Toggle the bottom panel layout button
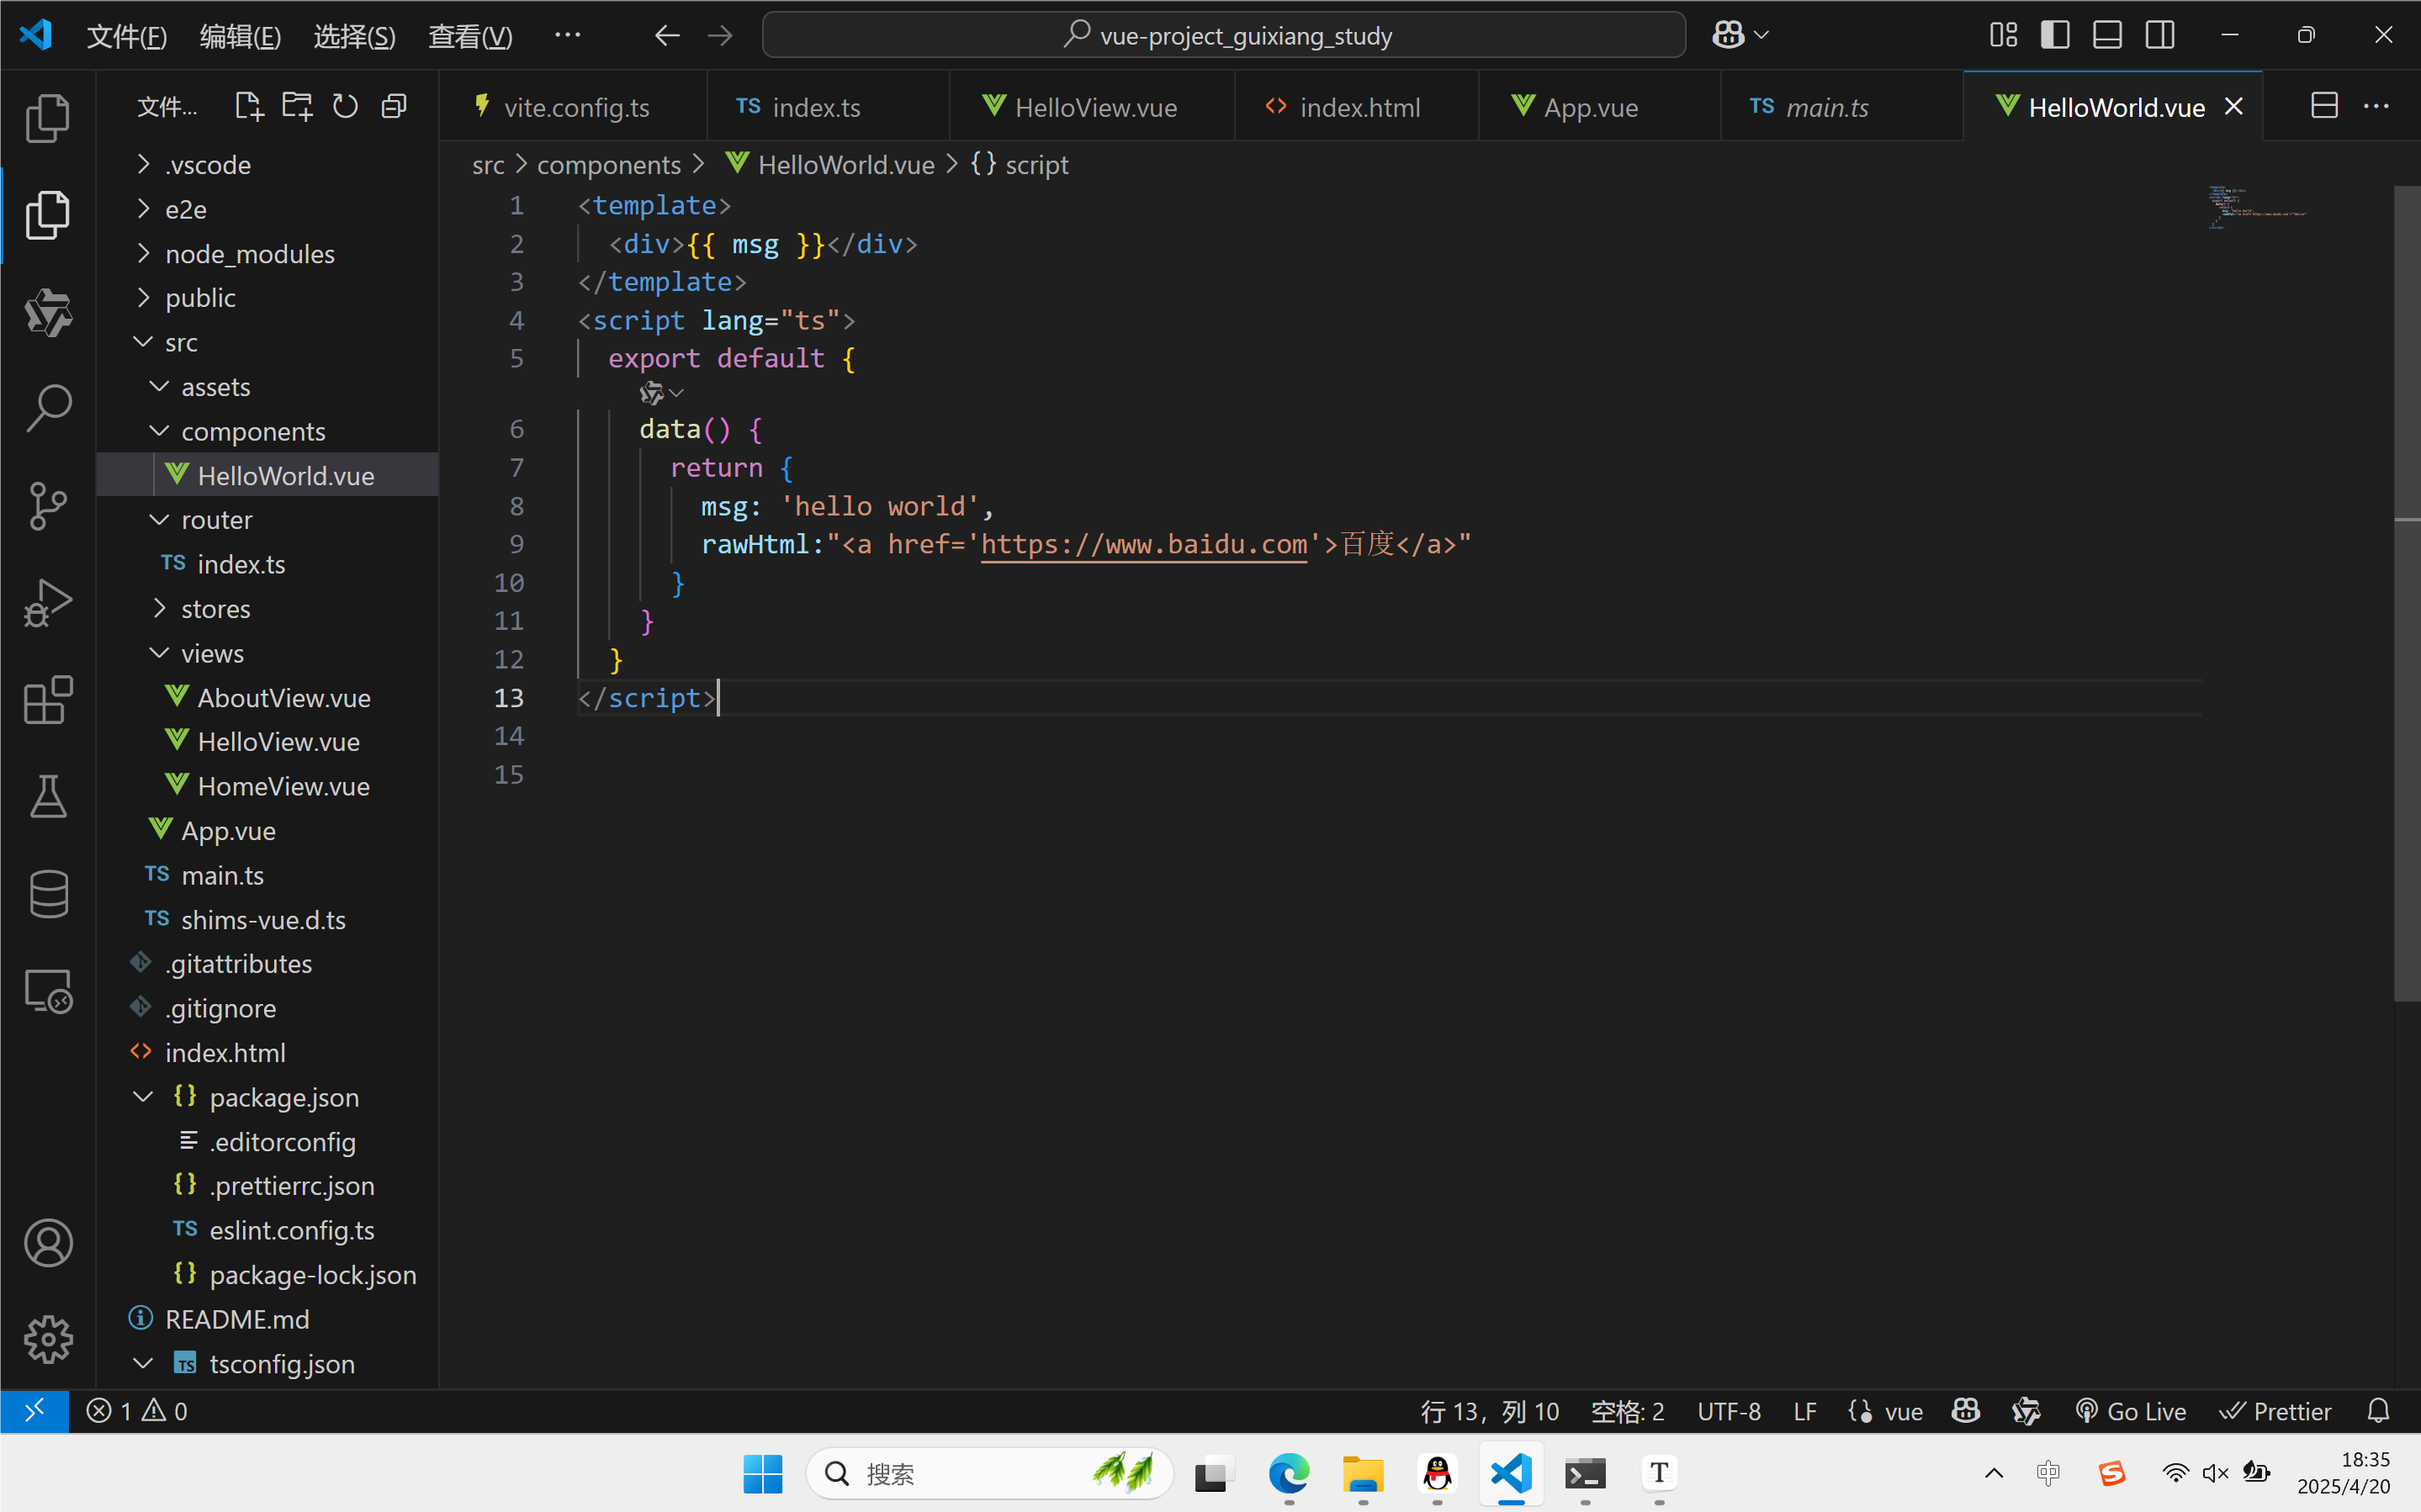The width and height of the screenshot is (2421, 1512). pyautogui.click(x=2107, y=35)
